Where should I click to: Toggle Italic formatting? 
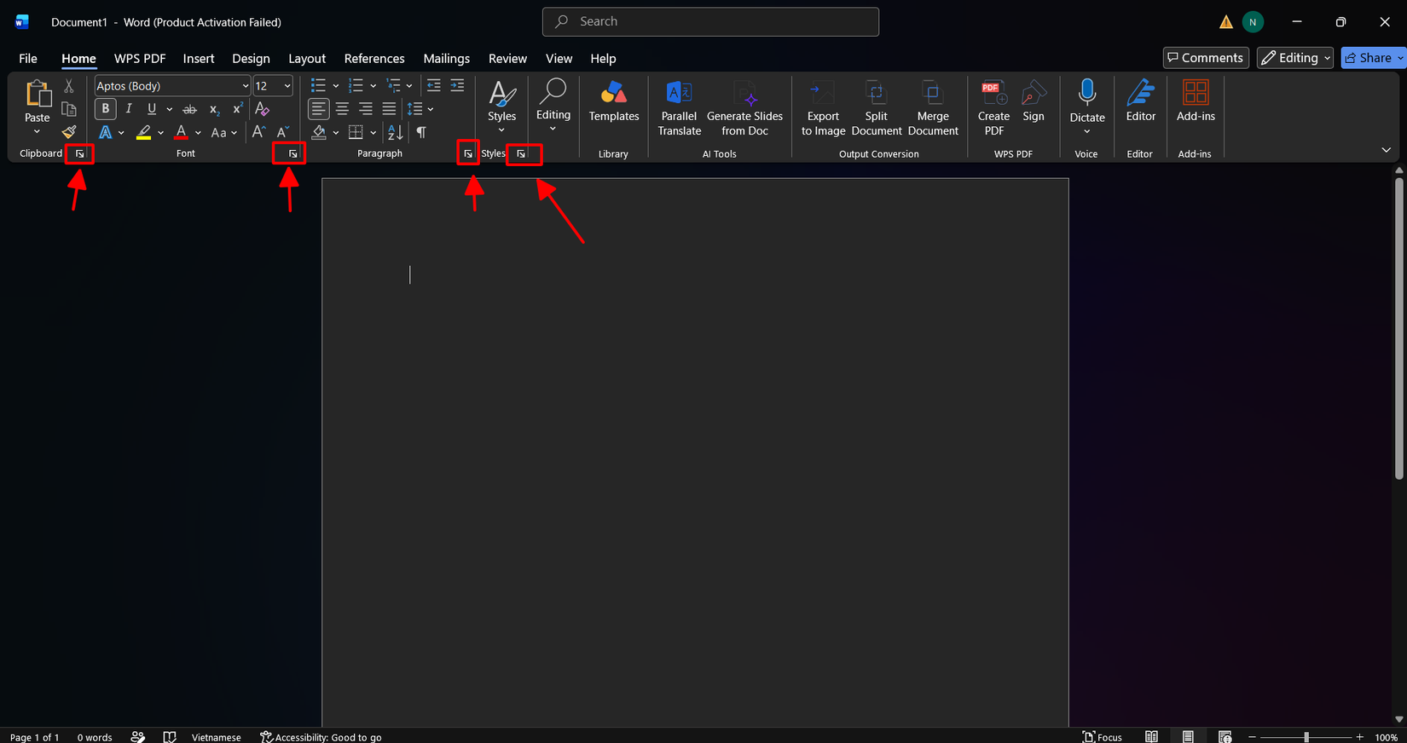click(129, 109)
